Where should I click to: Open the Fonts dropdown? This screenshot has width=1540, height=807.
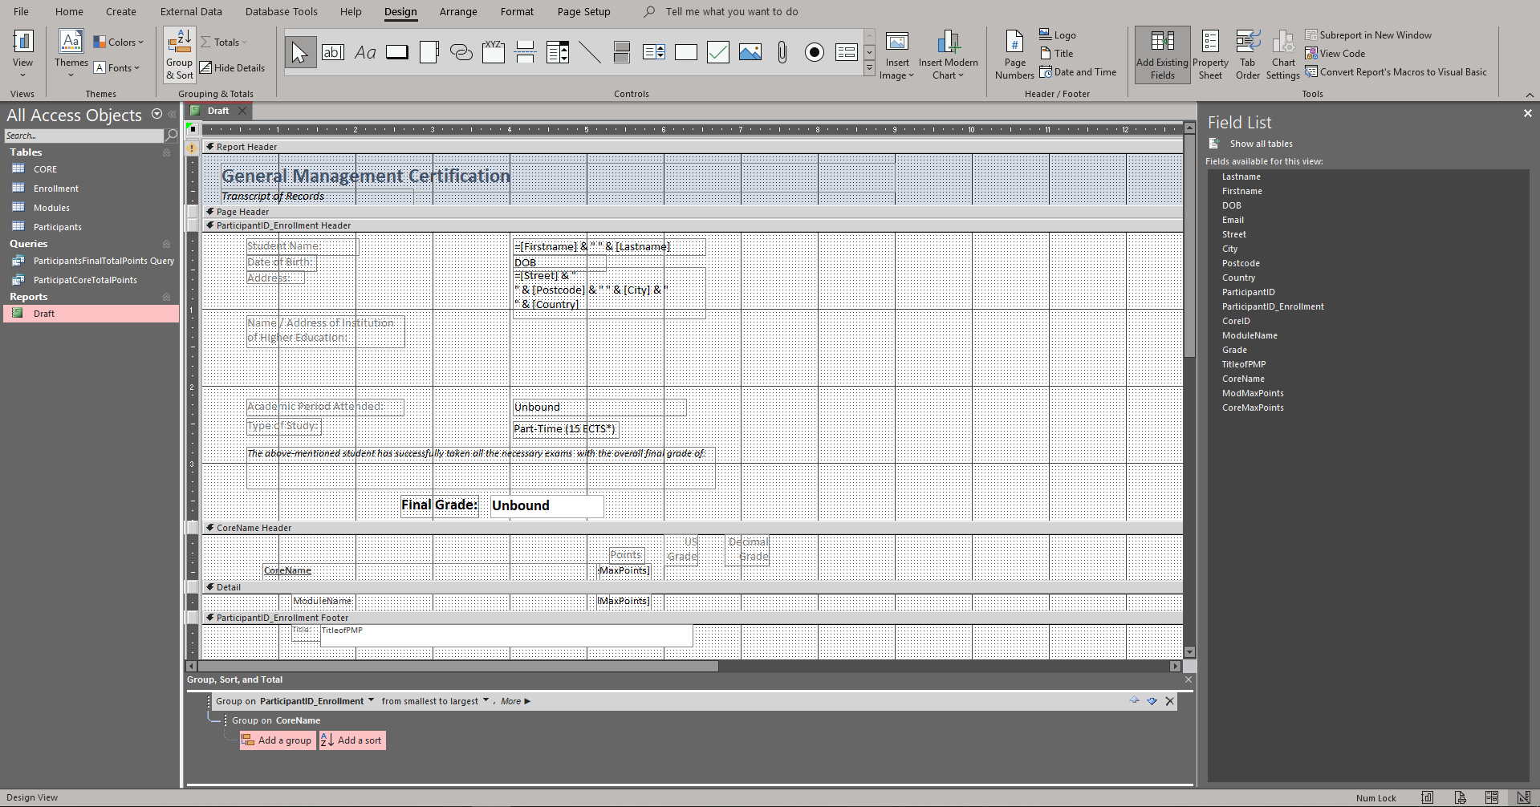(x=117, y=68)
